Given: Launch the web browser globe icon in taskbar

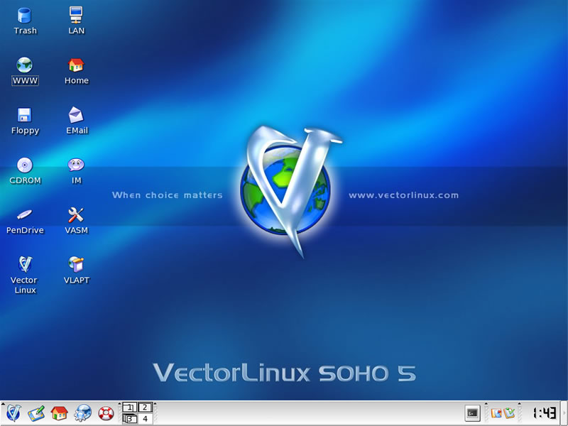Looking at the screenshot, I should [x=84, y=412].
